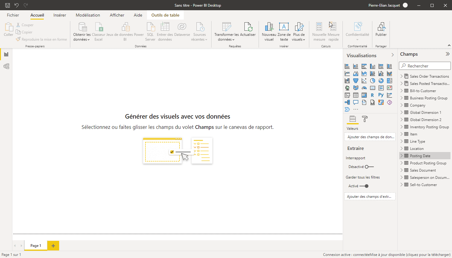This screenshot has height=258, width=452.
Task: Choose the Power Apps visual
Action: click(390, 102)
